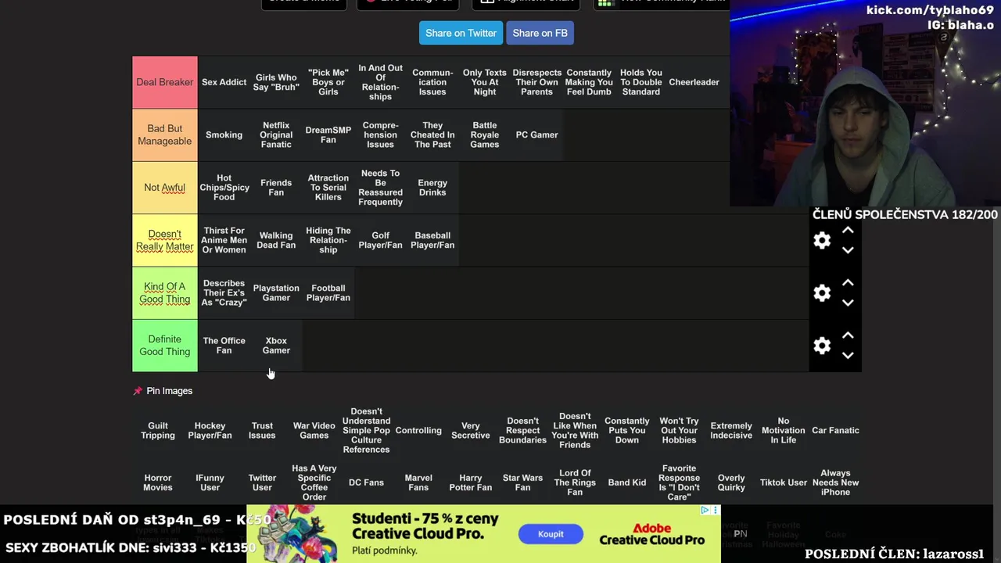Grab the Friends Fan tile
1001x563 pixels.
coord(276,188)
